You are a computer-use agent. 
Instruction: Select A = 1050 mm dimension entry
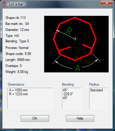(x=18, y=90)
